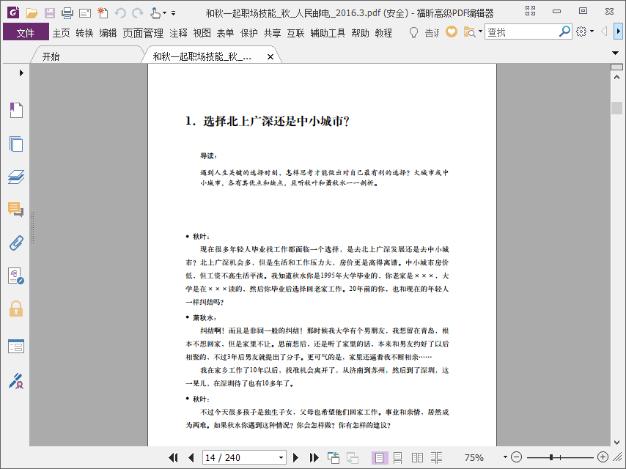Click the next ribbon scroll arrow
Screen dimensions: 626x469
point(619,32)
